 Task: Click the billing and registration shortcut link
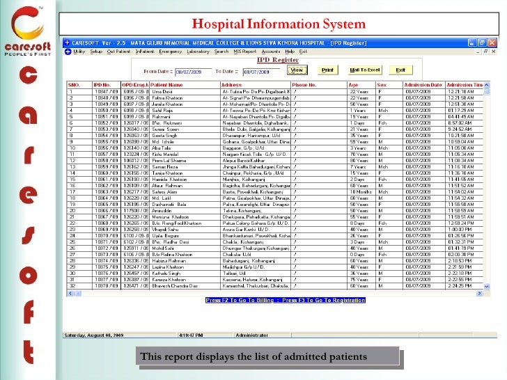pos(286,300)
